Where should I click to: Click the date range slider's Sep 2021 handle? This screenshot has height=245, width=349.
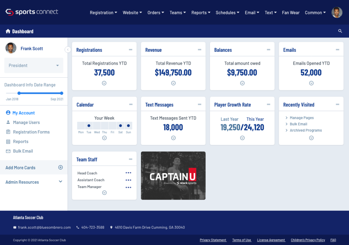click(x=62, y=93)
